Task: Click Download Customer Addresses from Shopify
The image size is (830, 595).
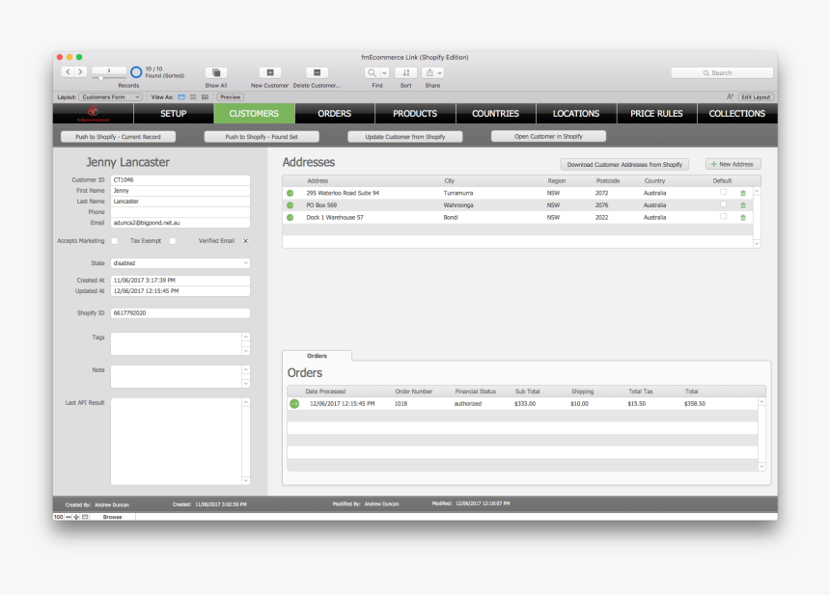Action: point(624,165)
